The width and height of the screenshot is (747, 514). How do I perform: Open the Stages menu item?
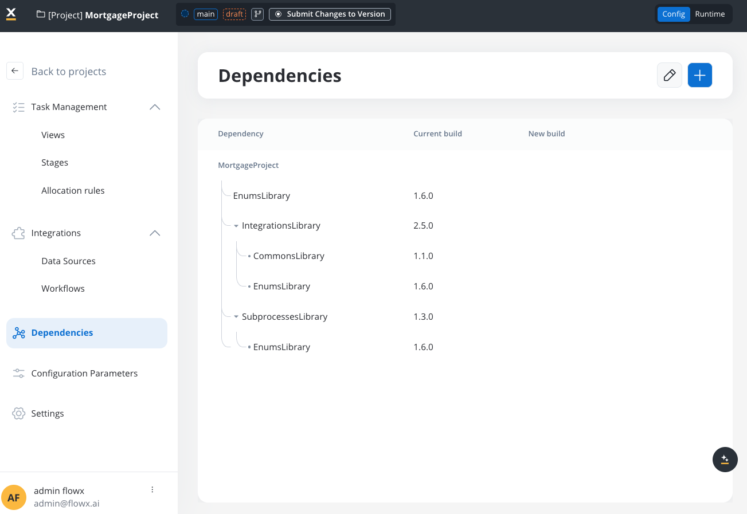click(x=54, y=163)
